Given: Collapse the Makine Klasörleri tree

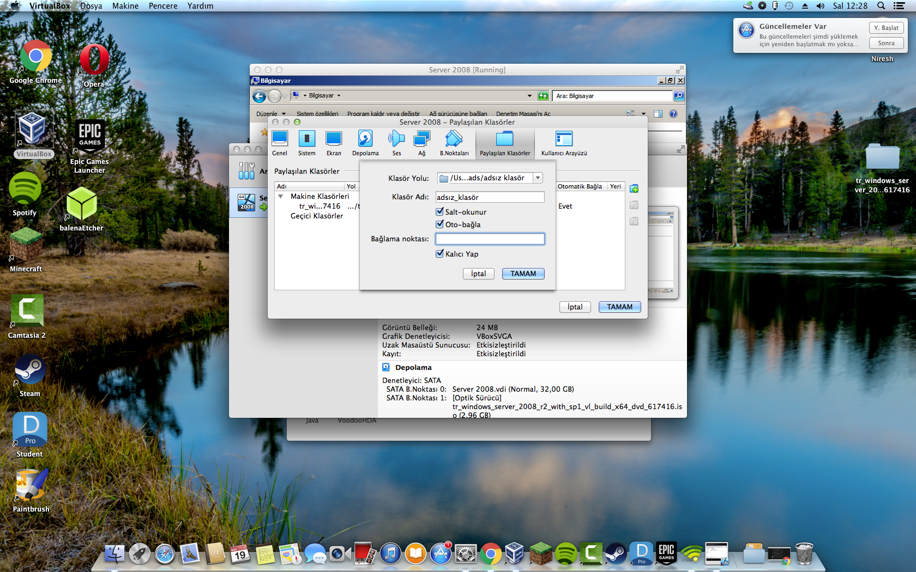Looking at the screenshot, I should pyautogui.click(x=281, y=196).
